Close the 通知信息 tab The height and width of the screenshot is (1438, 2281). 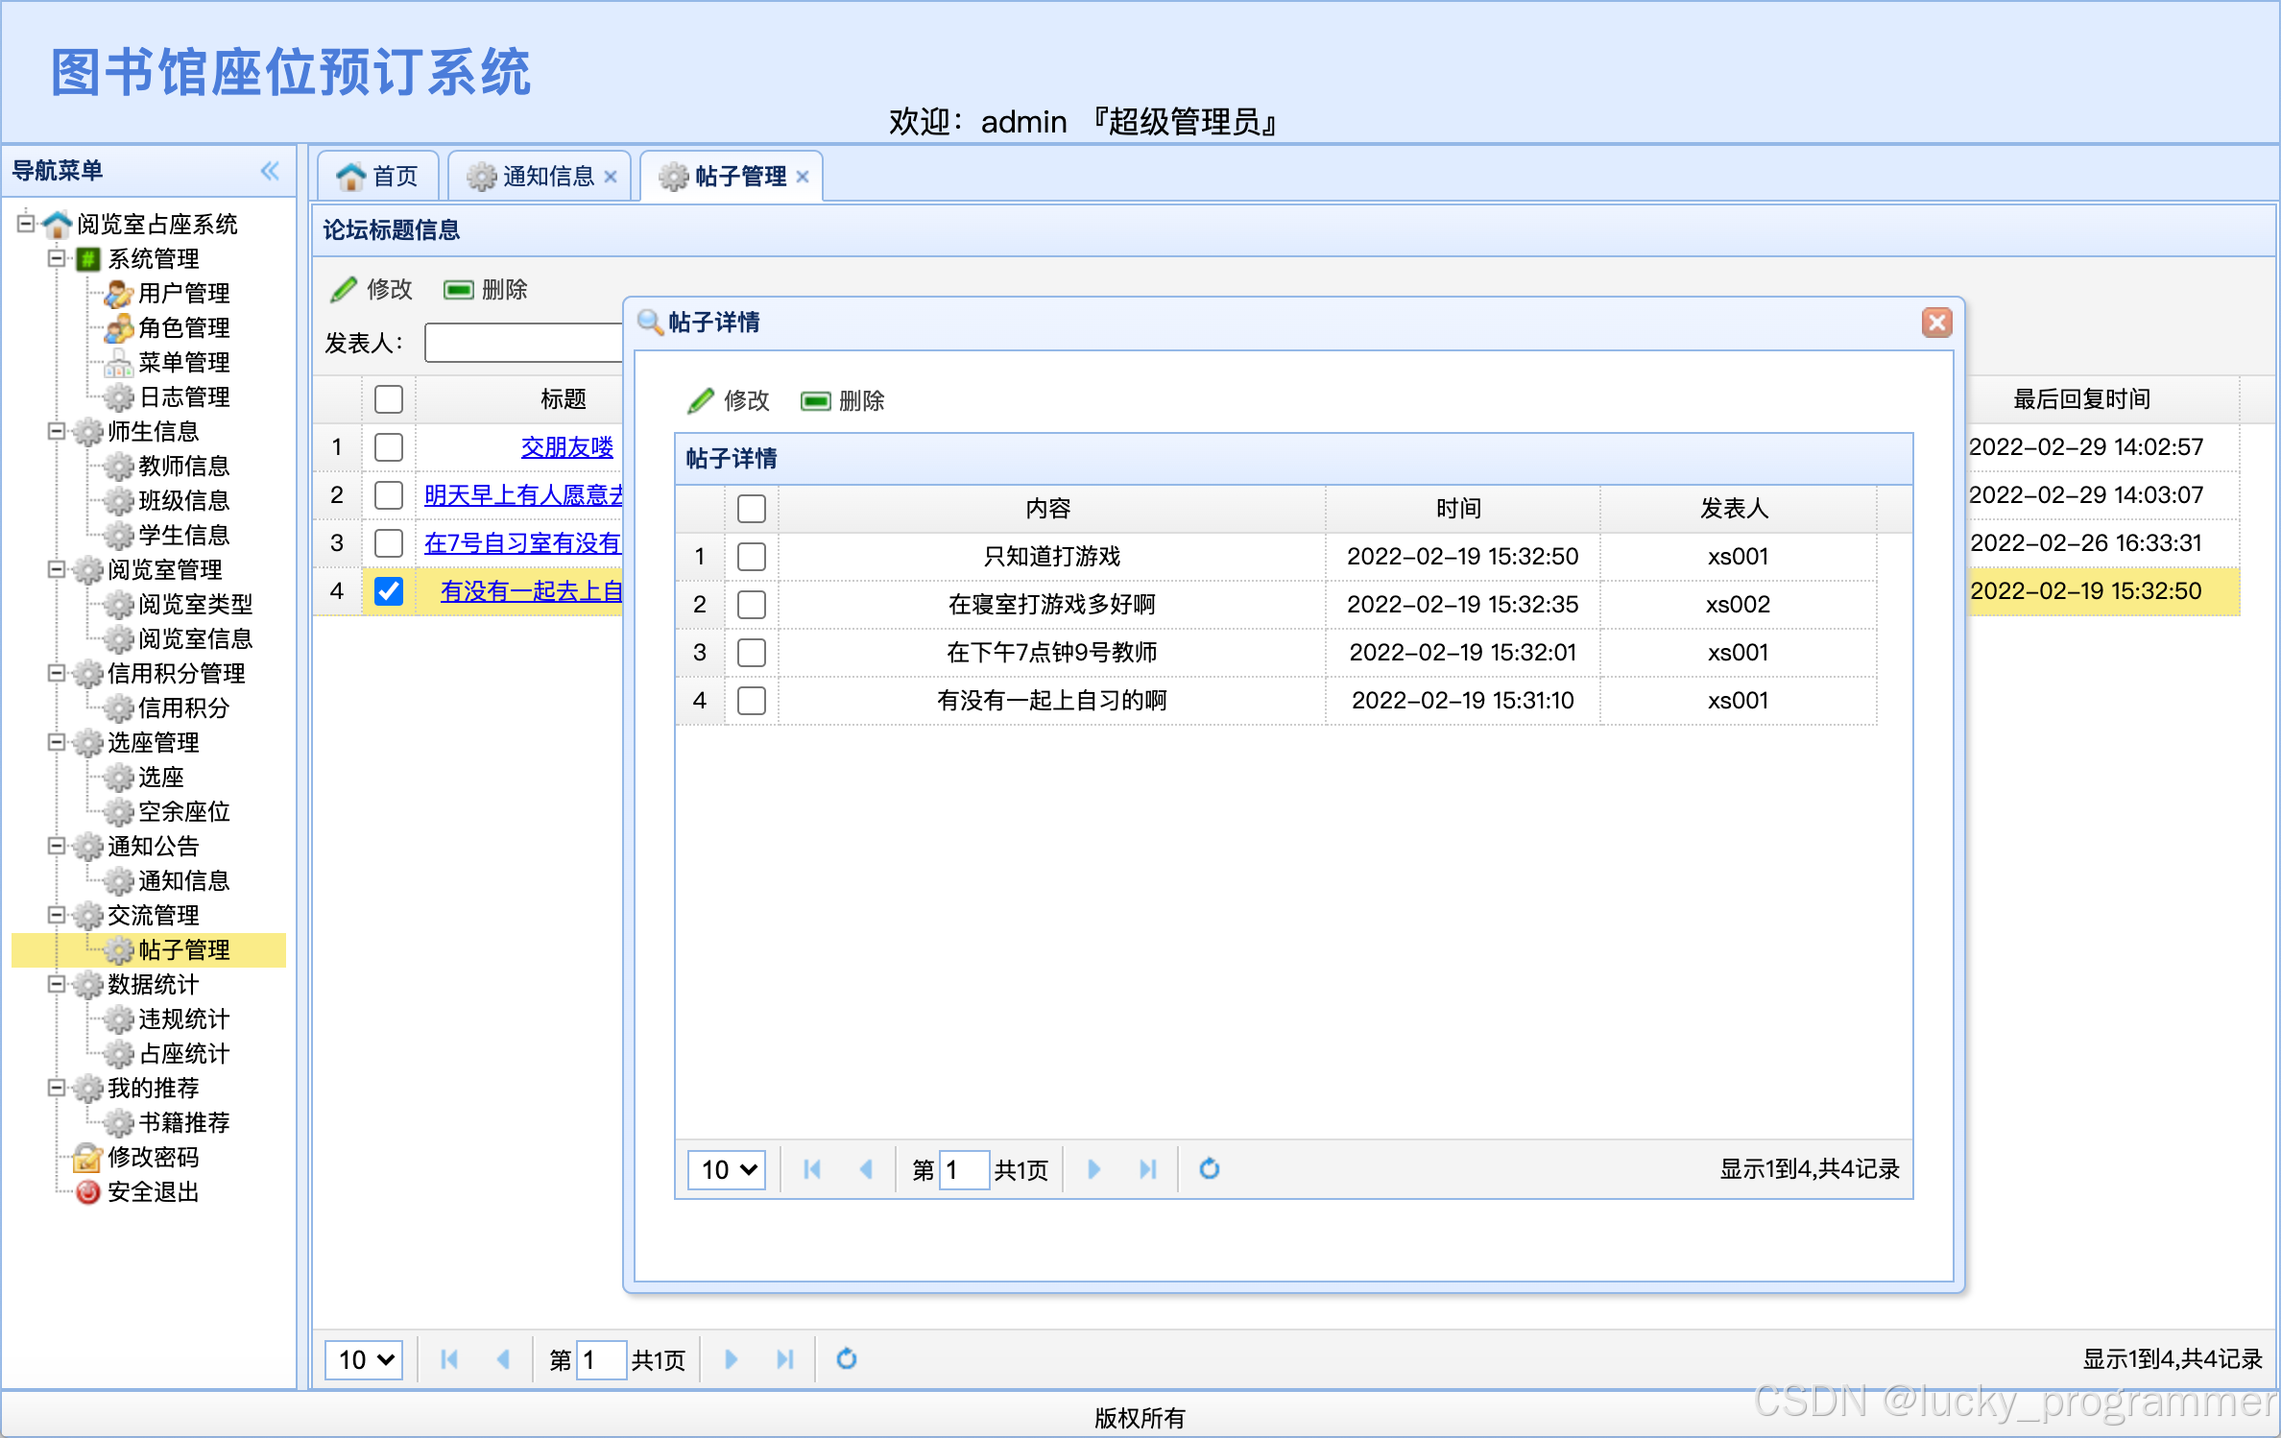(x=611, y=177)
